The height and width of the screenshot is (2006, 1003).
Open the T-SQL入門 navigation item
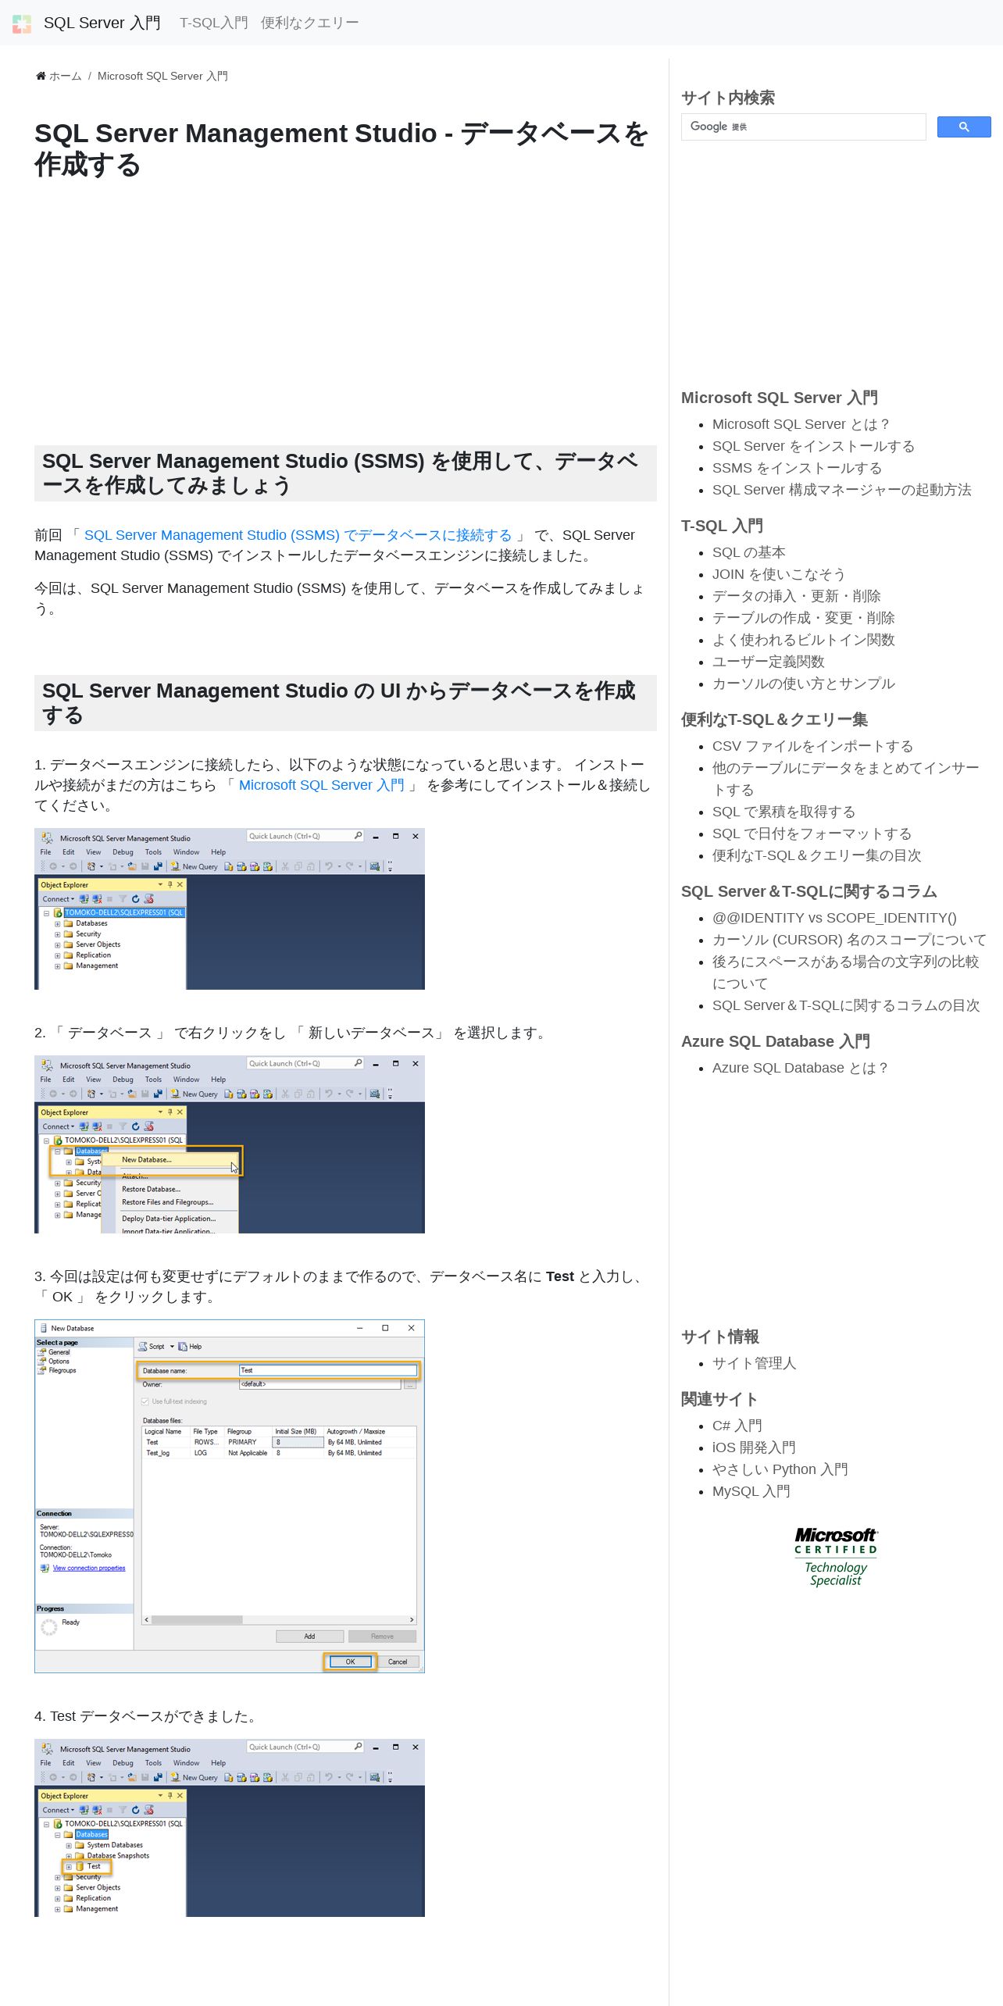point(214,23)
